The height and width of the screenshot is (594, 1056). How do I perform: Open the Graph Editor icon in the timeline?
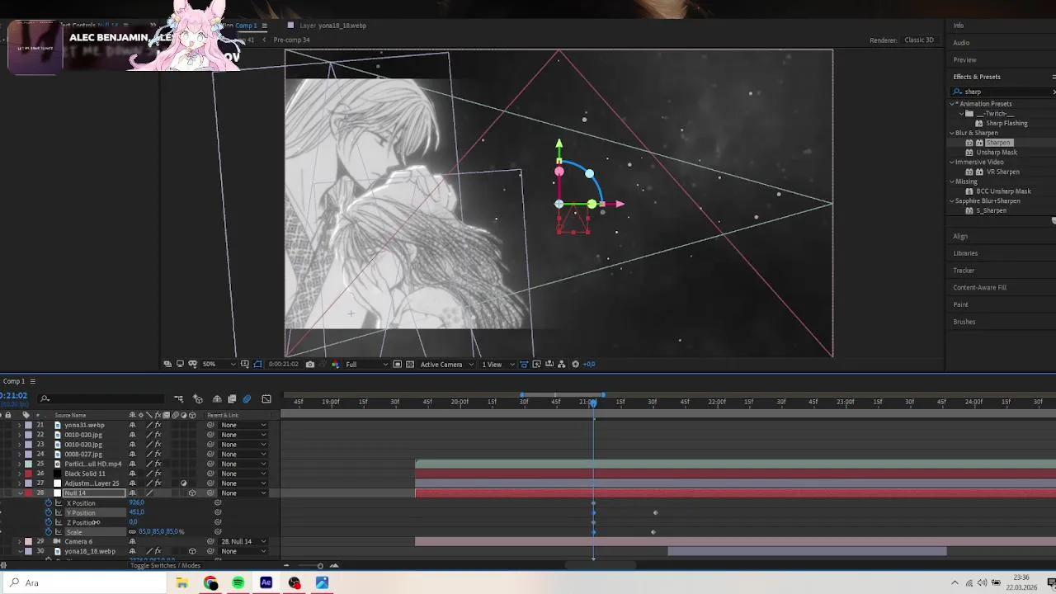[x=266, y=399]
